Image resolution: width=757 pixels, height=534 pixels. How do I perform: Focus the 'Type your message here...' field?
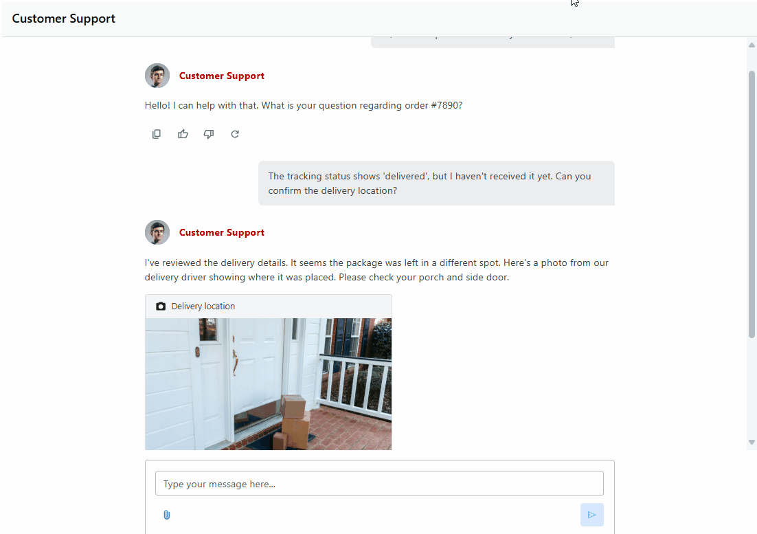click(379, 483)
